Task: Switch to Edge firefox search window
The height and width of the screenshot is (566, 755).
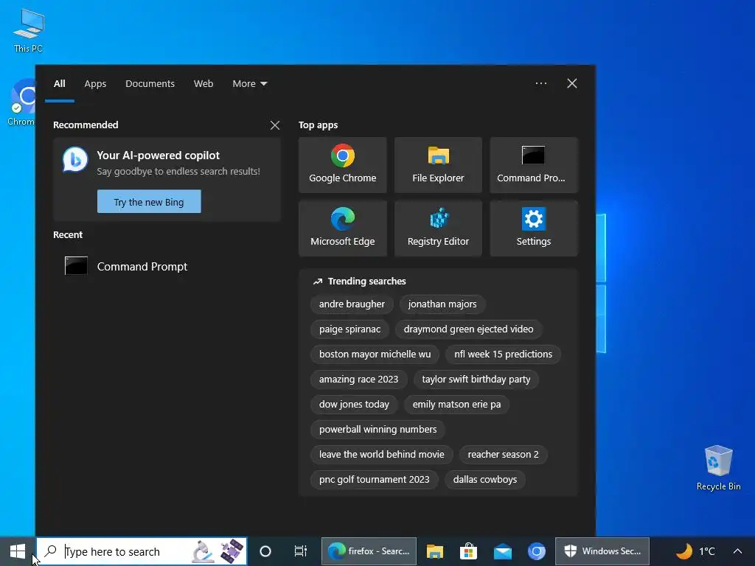Action: (x=369, y=551)
